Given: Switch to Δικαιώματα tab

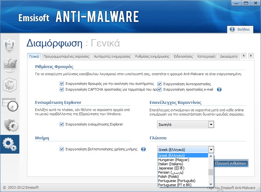Looking at the screenshot, I should (229, 56).
